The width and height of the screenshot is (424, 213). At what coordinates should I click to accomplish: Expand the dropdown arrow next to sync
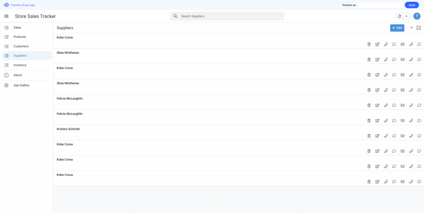406,16
